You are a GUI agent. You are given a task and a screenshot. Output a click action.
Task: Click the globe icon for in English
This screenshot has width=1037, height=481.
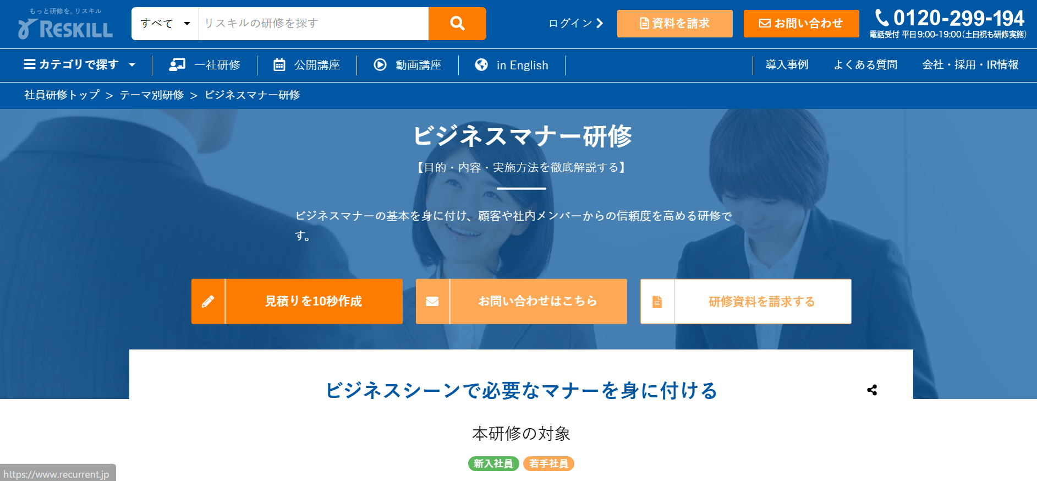click(481, 65)
